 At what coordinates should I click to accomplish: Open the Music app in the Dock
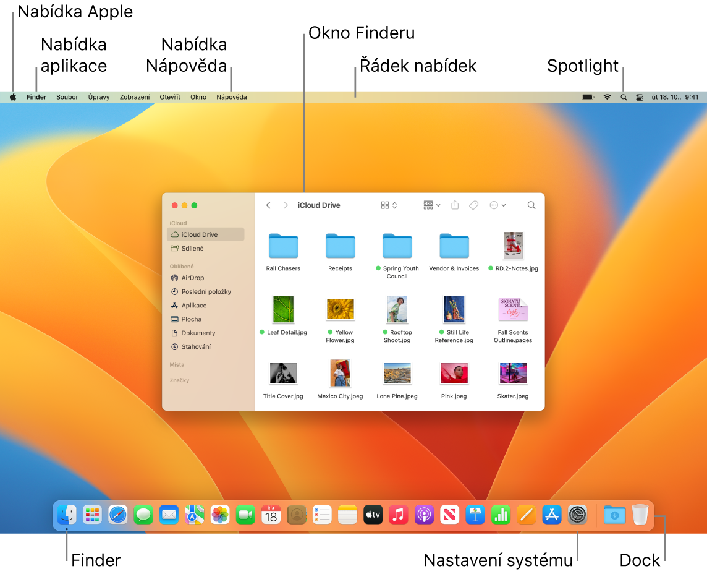(398, 515)
